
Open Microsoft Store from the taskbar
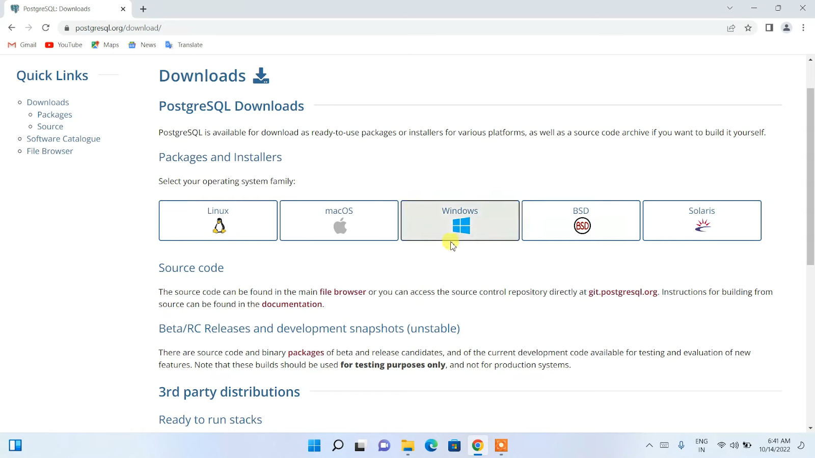pos(454,445)
